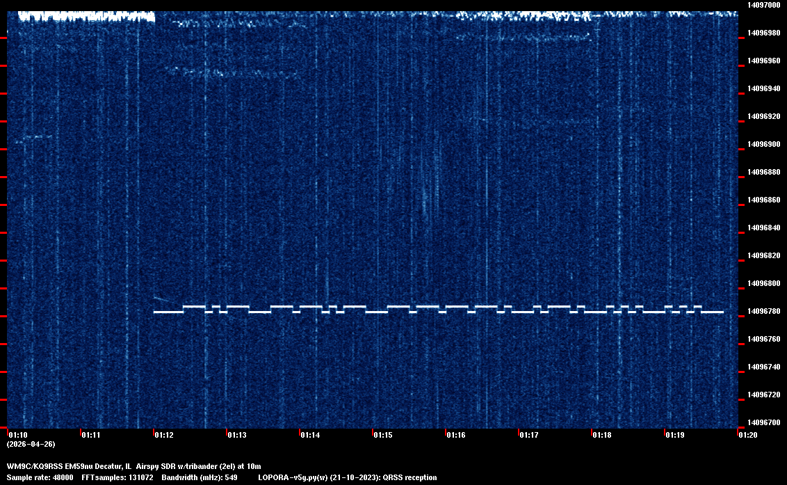Click the (2026-04-26) date label
The height and width of the screenshot is (485, 787).
(x=31, y=444)
